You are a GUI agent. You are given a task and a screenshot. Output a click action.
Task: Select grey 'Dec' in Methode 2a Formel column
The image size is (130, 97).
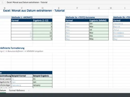[x=77, y=36]
